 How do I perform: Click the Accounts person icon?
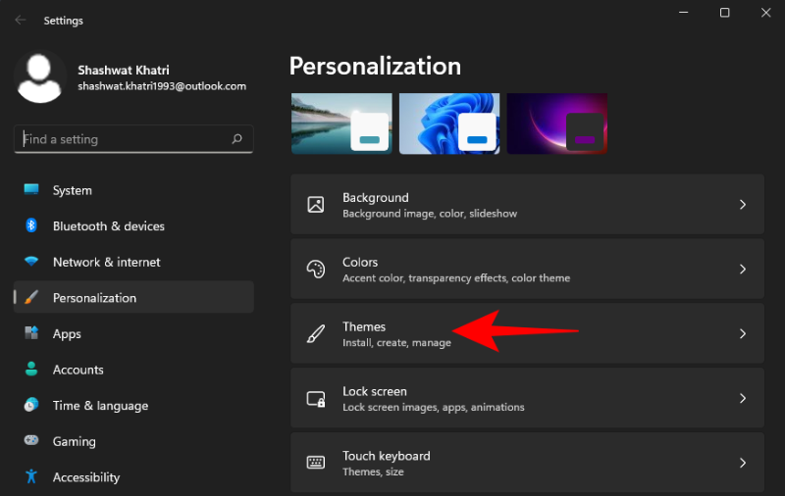point(31,370)
